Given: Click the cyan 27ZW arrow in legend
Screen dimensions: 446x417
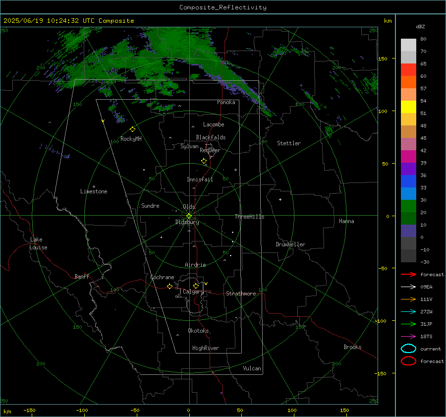Looking at the screenshot, I should pyautogui.click(x=408, y=312).
